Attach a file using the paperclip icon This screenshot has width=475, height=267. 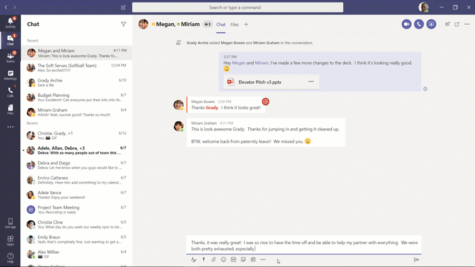(213, 259)
